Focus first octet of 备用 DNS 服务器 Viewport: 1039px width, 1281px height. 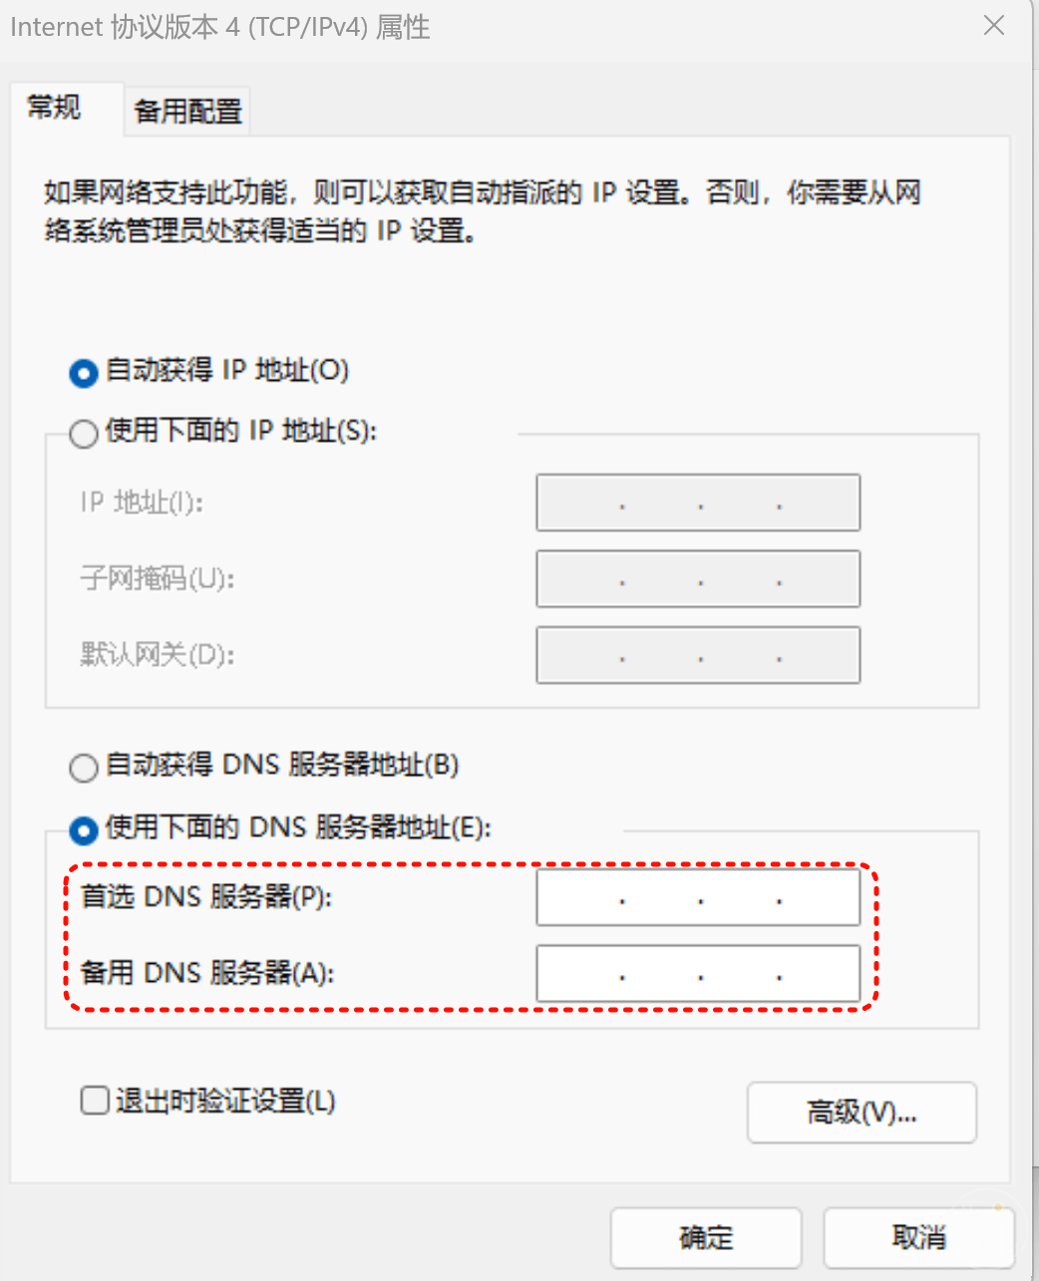coord(580,973)
